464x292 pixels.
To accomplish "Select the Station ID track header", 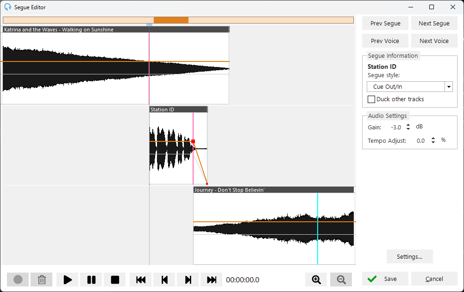I will coord(178,109).
